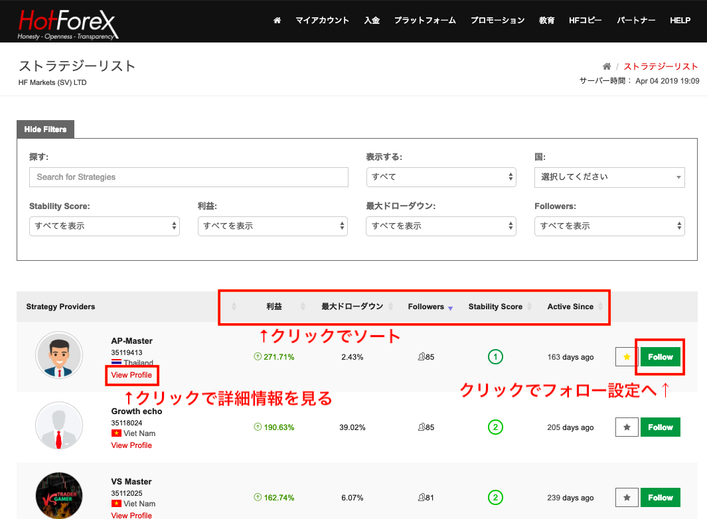The width and height of the screenshot is (707, 519).
Task: Click the Viet Nam flag under Growth echo
Action: click(116, 433)
